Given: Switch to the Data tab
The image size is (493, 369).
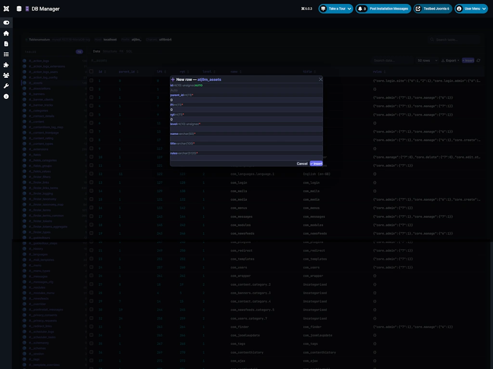Looking at the screenshot, I should coord(96,51).
